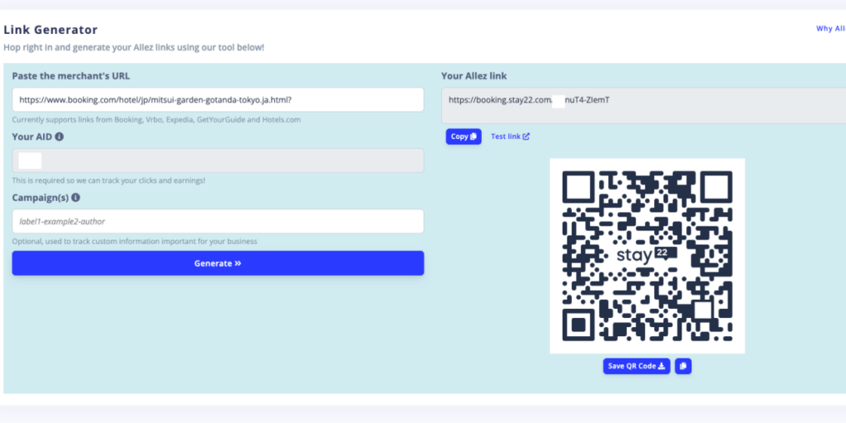The image size is (846, 423).
Task: Open the Test link
Action: [x=510, y=136]
